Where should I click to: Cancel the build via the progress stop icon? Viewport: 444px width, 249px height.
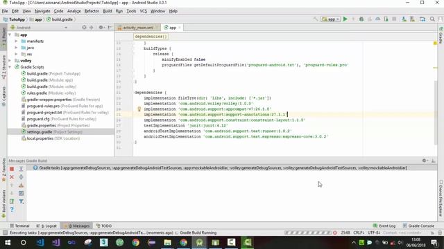tap(335, 233)
